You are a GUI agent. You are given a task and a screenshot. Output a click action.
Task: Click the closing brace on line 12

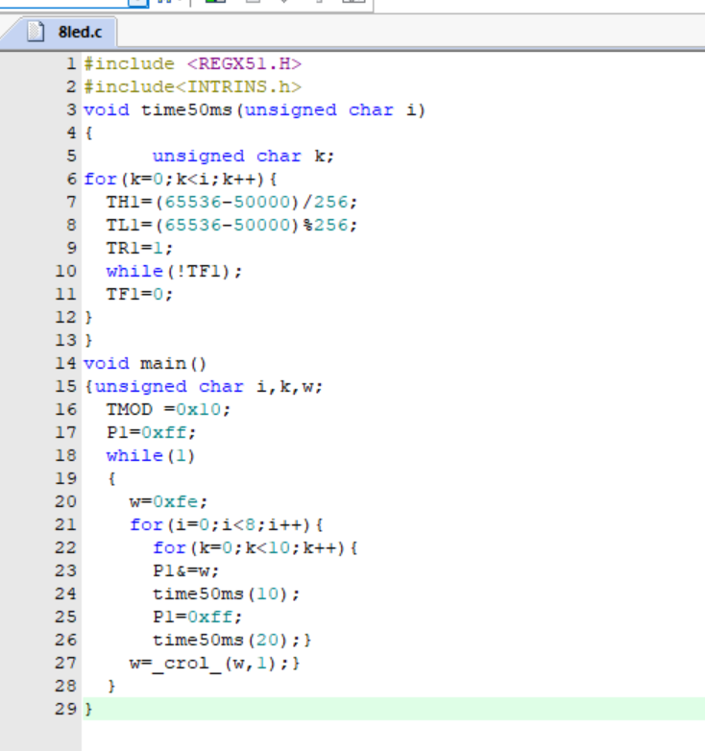pos(88,317)
